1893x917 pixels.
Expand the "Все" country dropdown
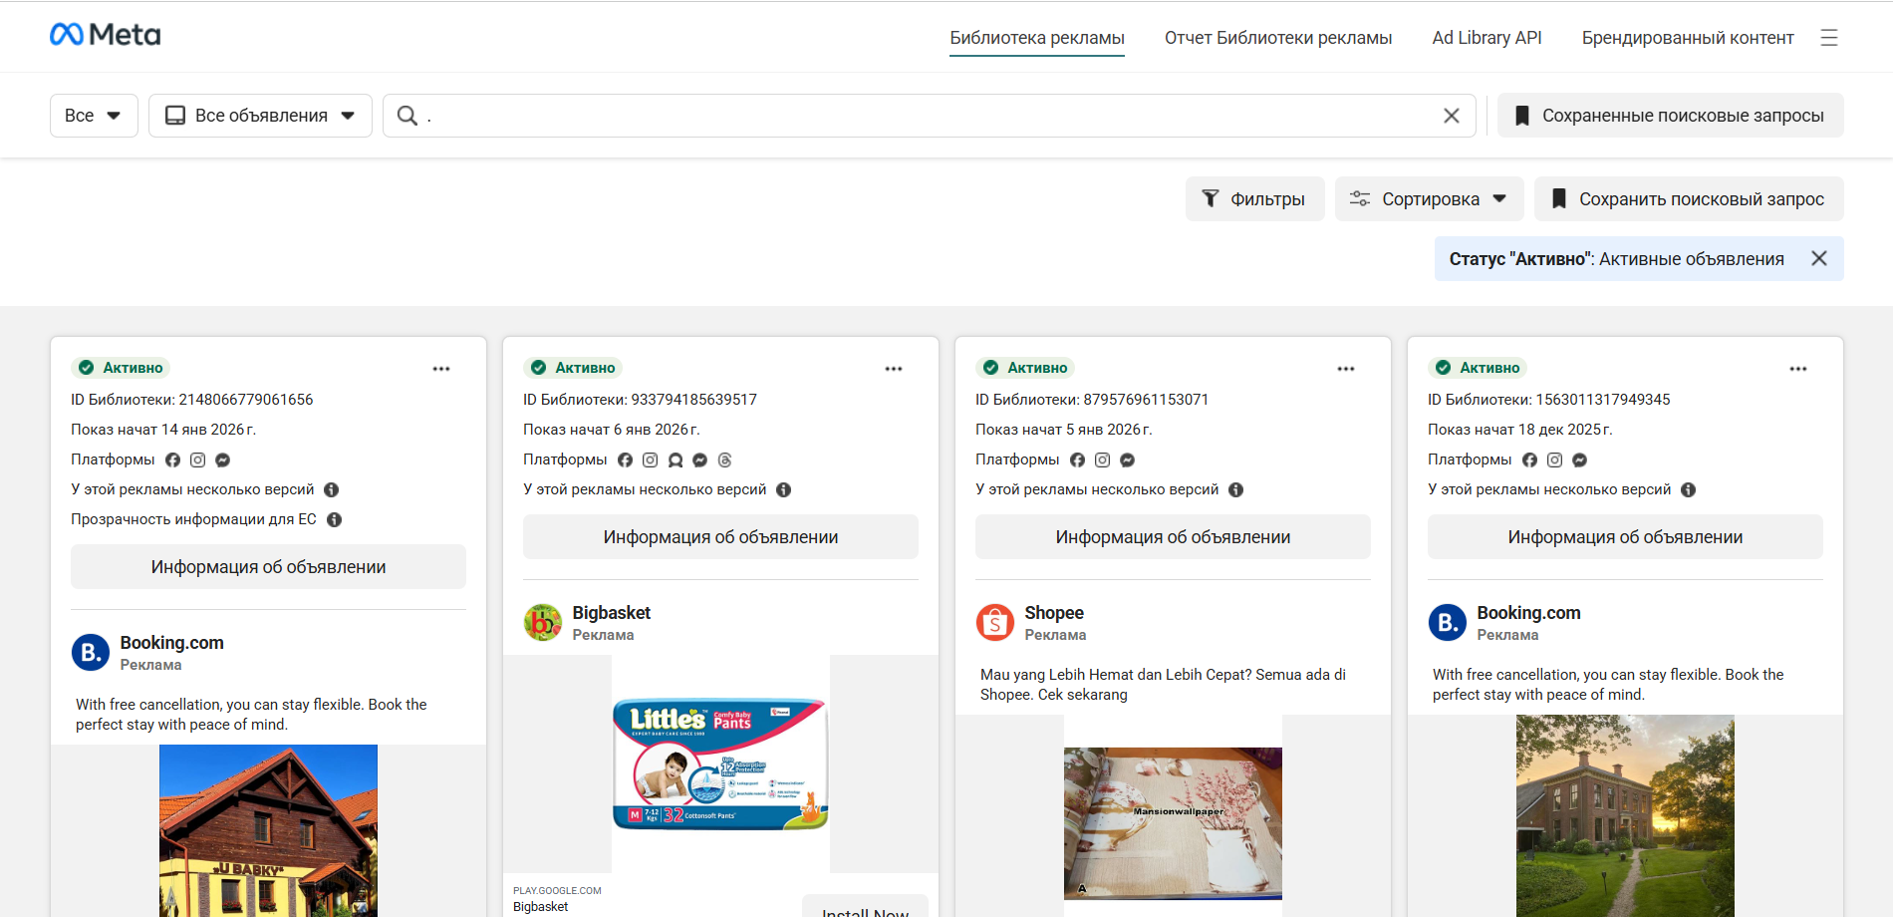94,116
